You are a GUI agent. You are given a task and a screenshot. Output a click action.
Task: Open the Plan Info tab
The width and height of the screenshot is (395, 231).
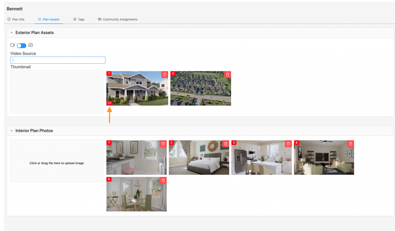pyautogui.click(x=16, y=19)
